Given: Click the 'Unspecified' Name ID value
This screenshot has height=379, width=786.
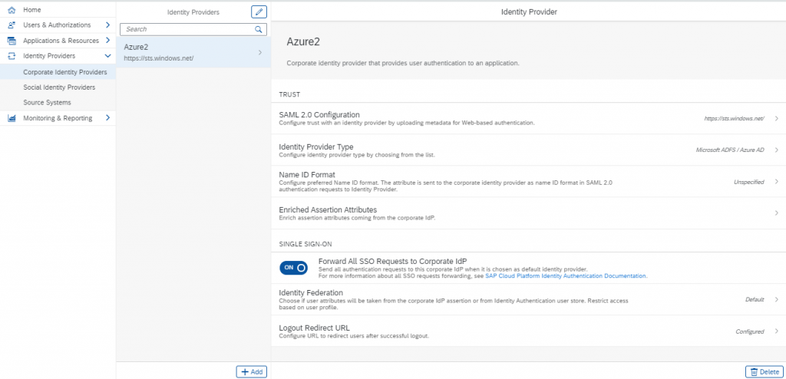Looking at the screenshot, I should tap(749, 182).
